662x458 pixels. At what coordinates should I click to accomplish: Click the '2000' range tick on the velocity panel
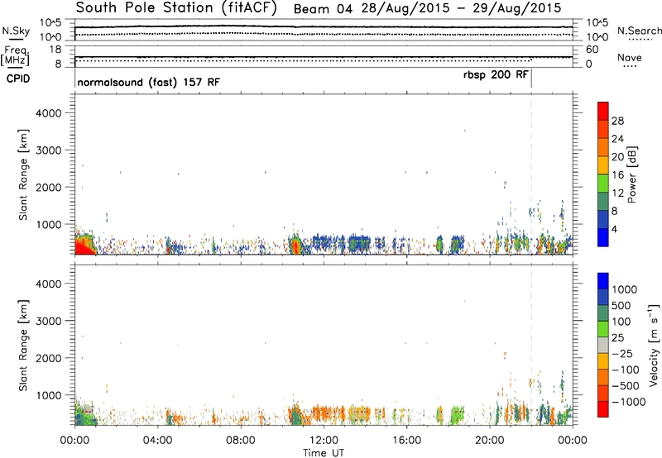[x=48, y=358]
